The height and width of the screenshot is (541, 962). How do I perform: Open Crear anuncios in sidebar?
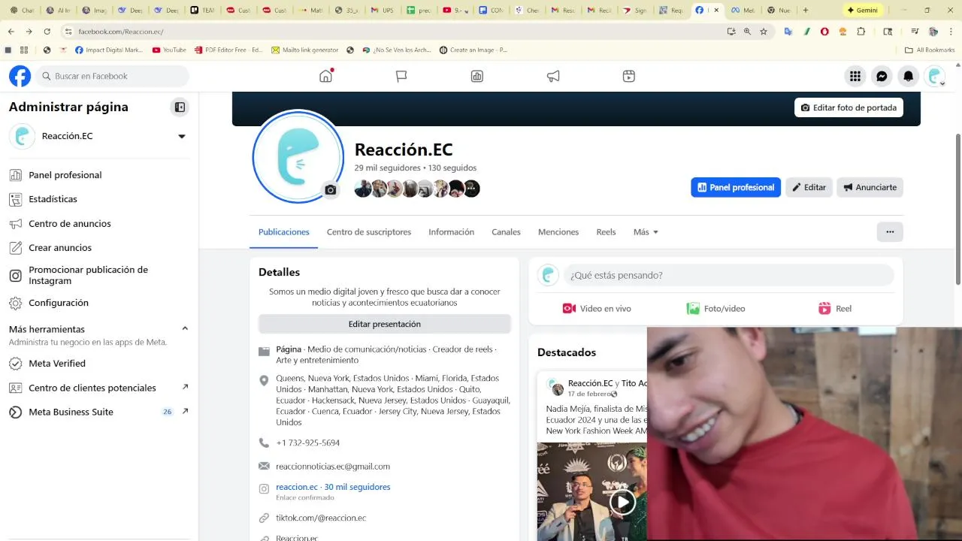[x=60, y=247]
